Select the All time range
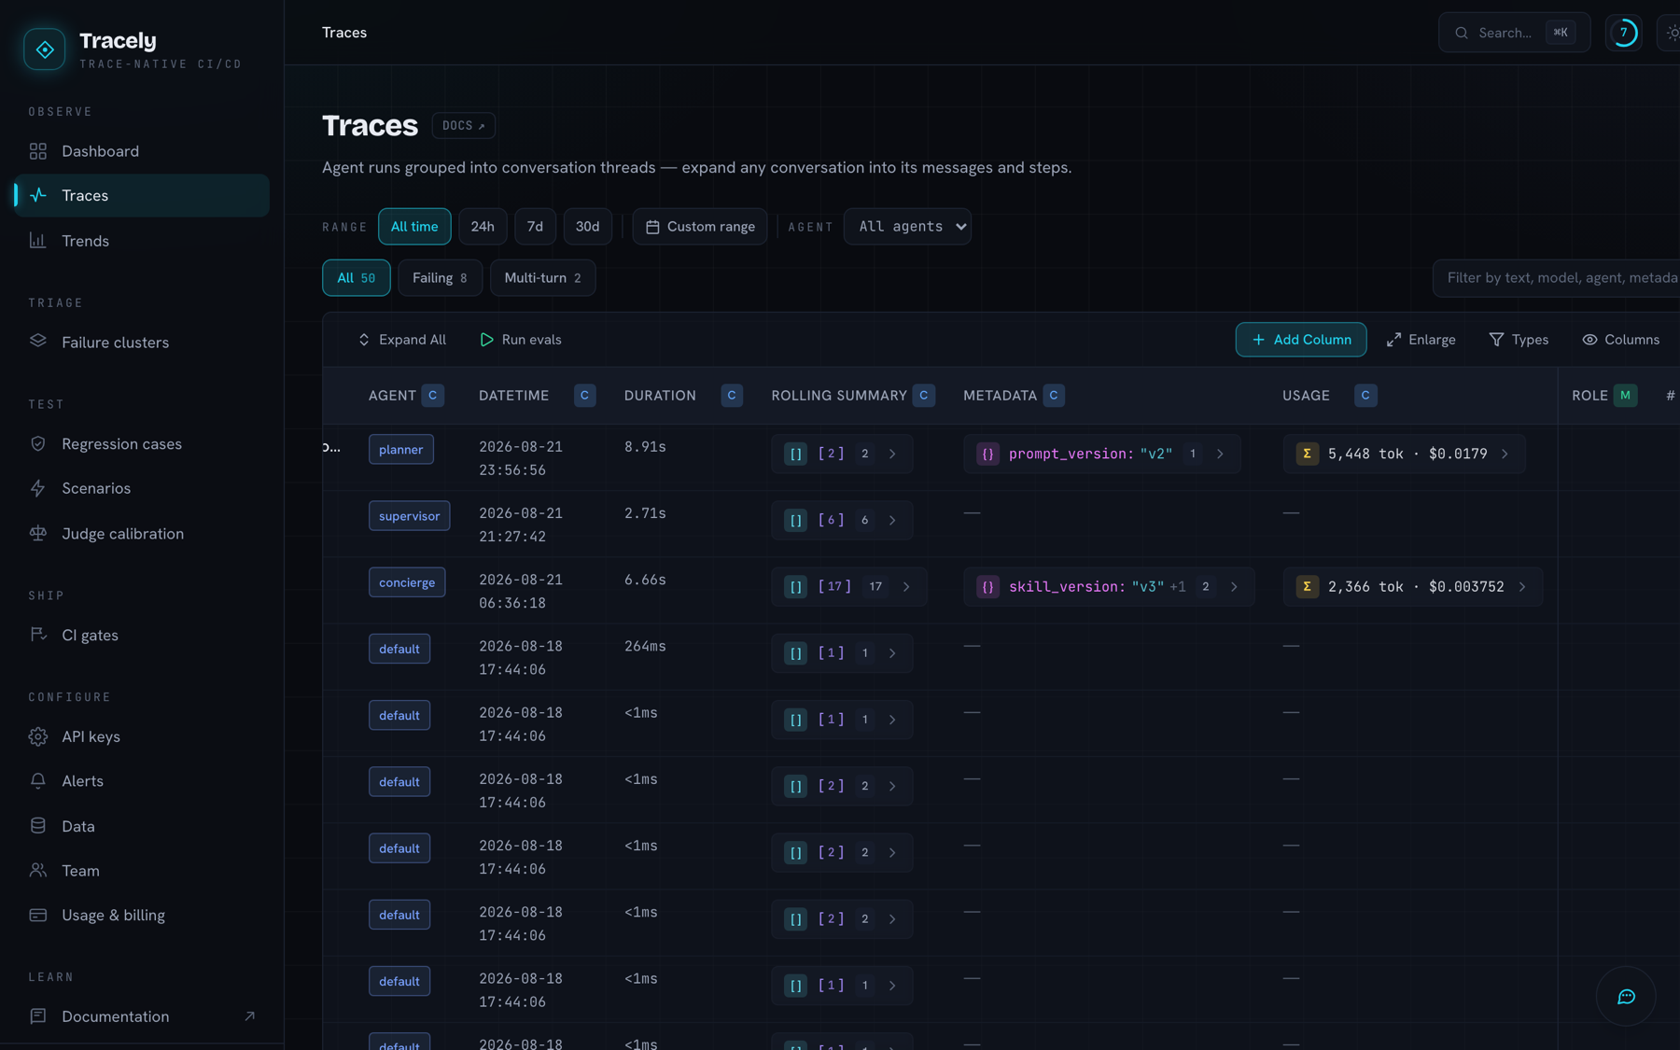The image size is (1680, 1050). 414,227
